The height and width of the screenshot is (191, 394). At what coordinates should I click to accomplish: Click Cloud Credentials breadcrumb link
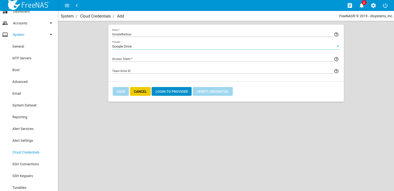pos(95,16)
